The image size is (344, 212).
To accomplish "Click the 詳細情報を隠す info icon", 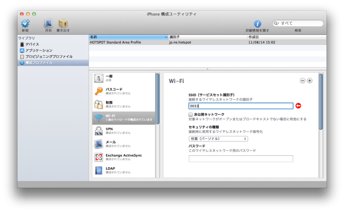I will pos(258,24).
